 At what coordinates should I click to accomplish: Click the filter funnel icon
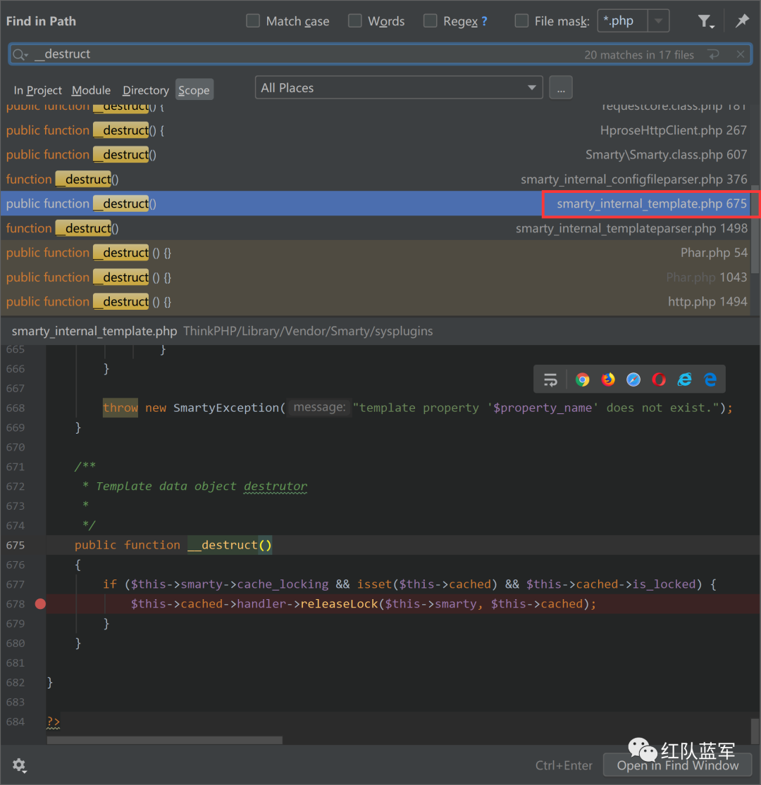pos(705,21)
